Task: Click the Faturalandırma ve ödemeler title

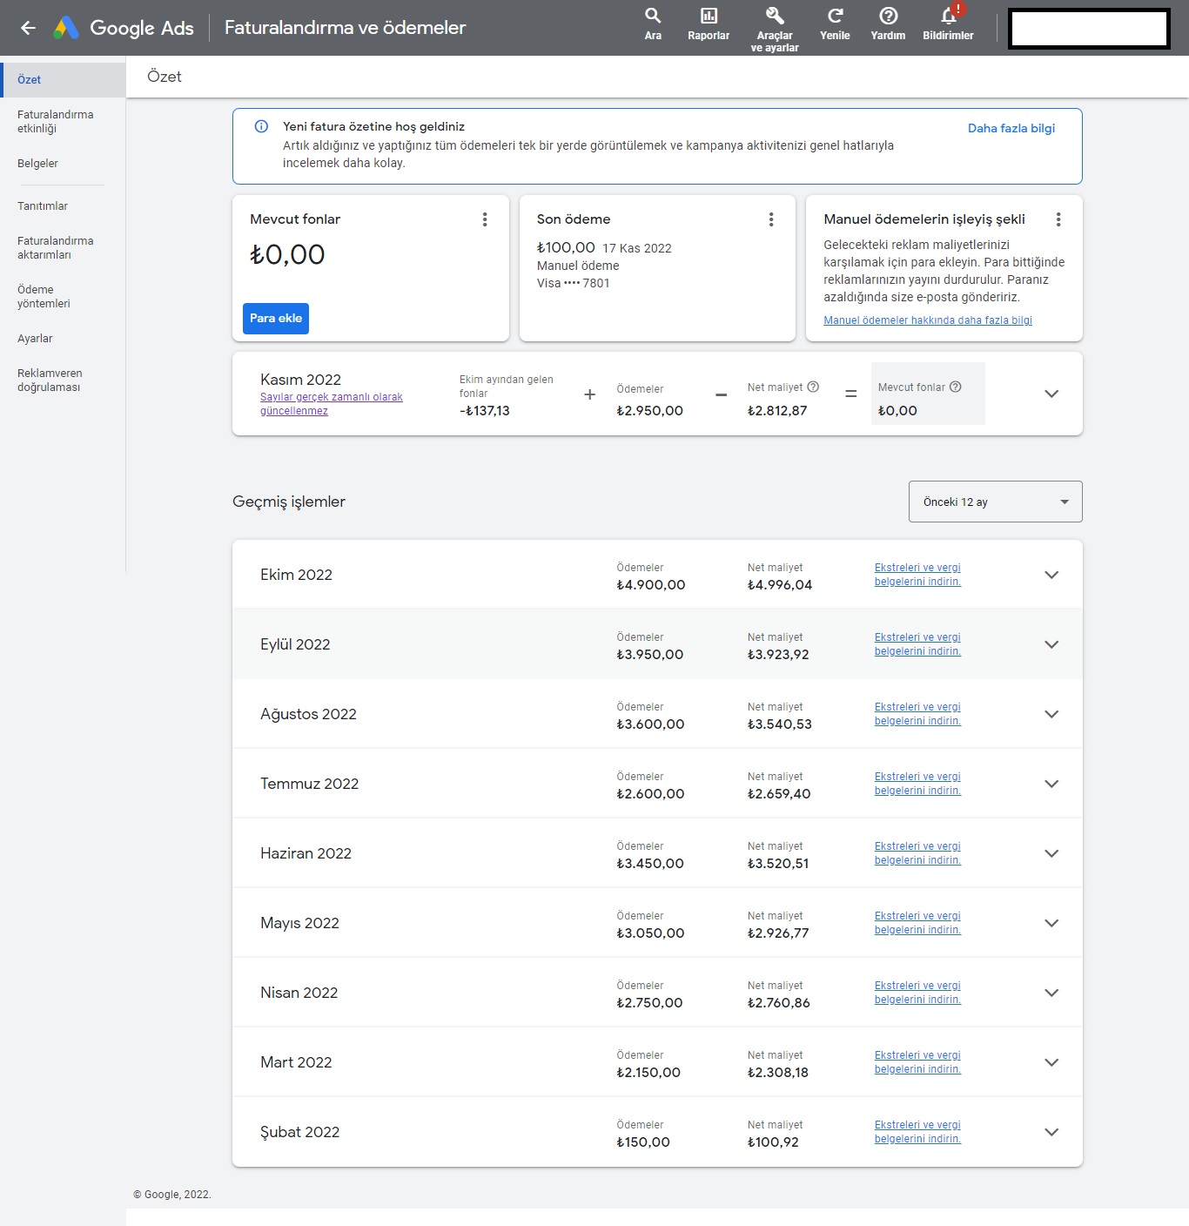Action: tap(346, 28)
